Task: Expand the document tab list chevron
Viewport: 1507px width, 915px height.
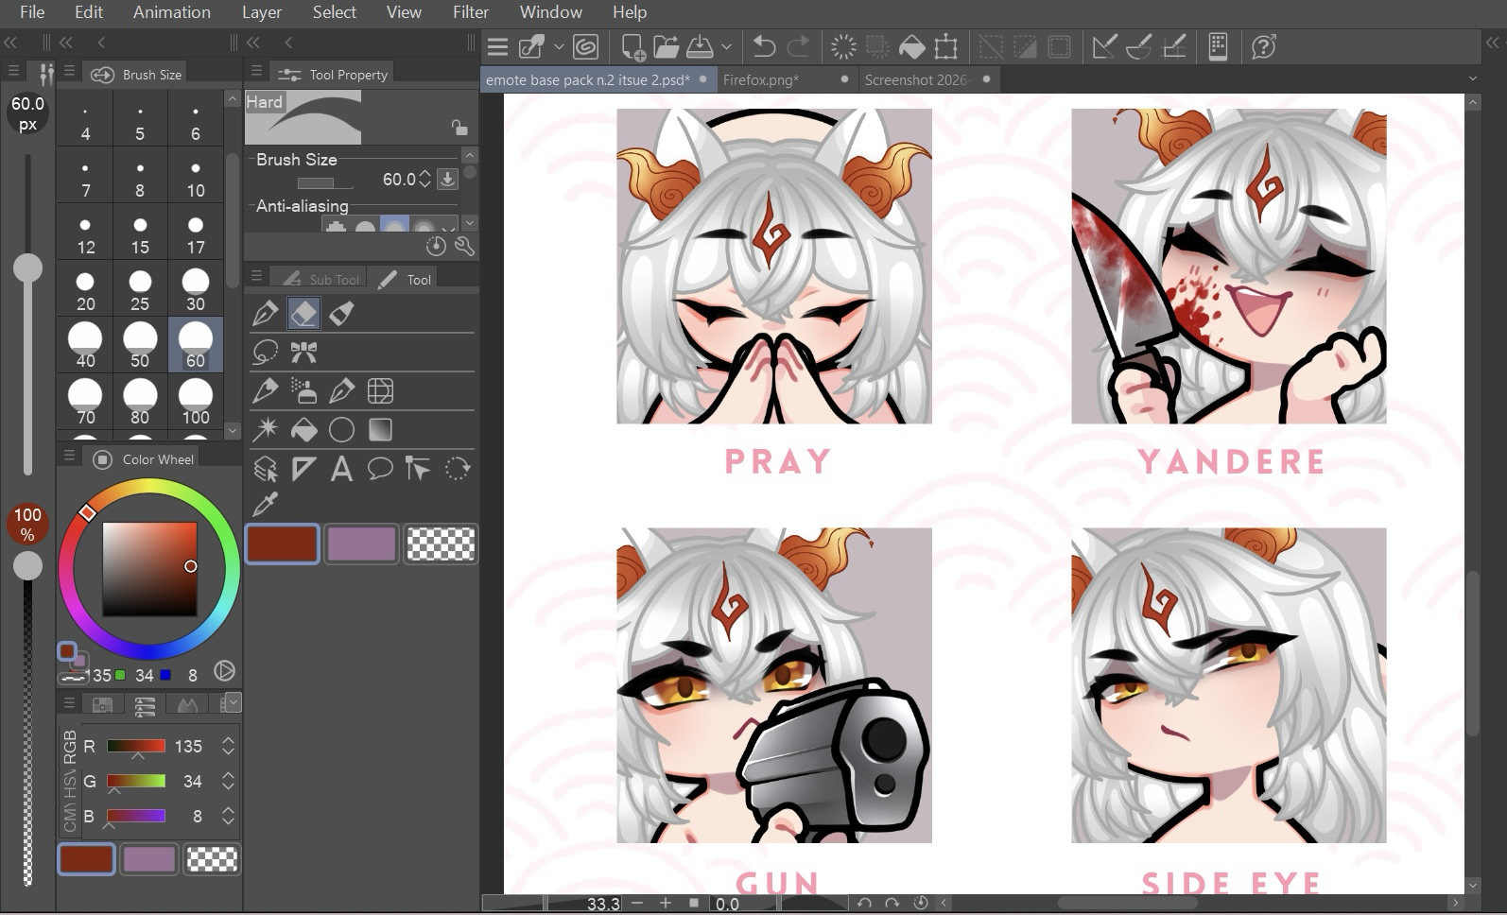Action: pyautogui.click(x=1472, y=79)
